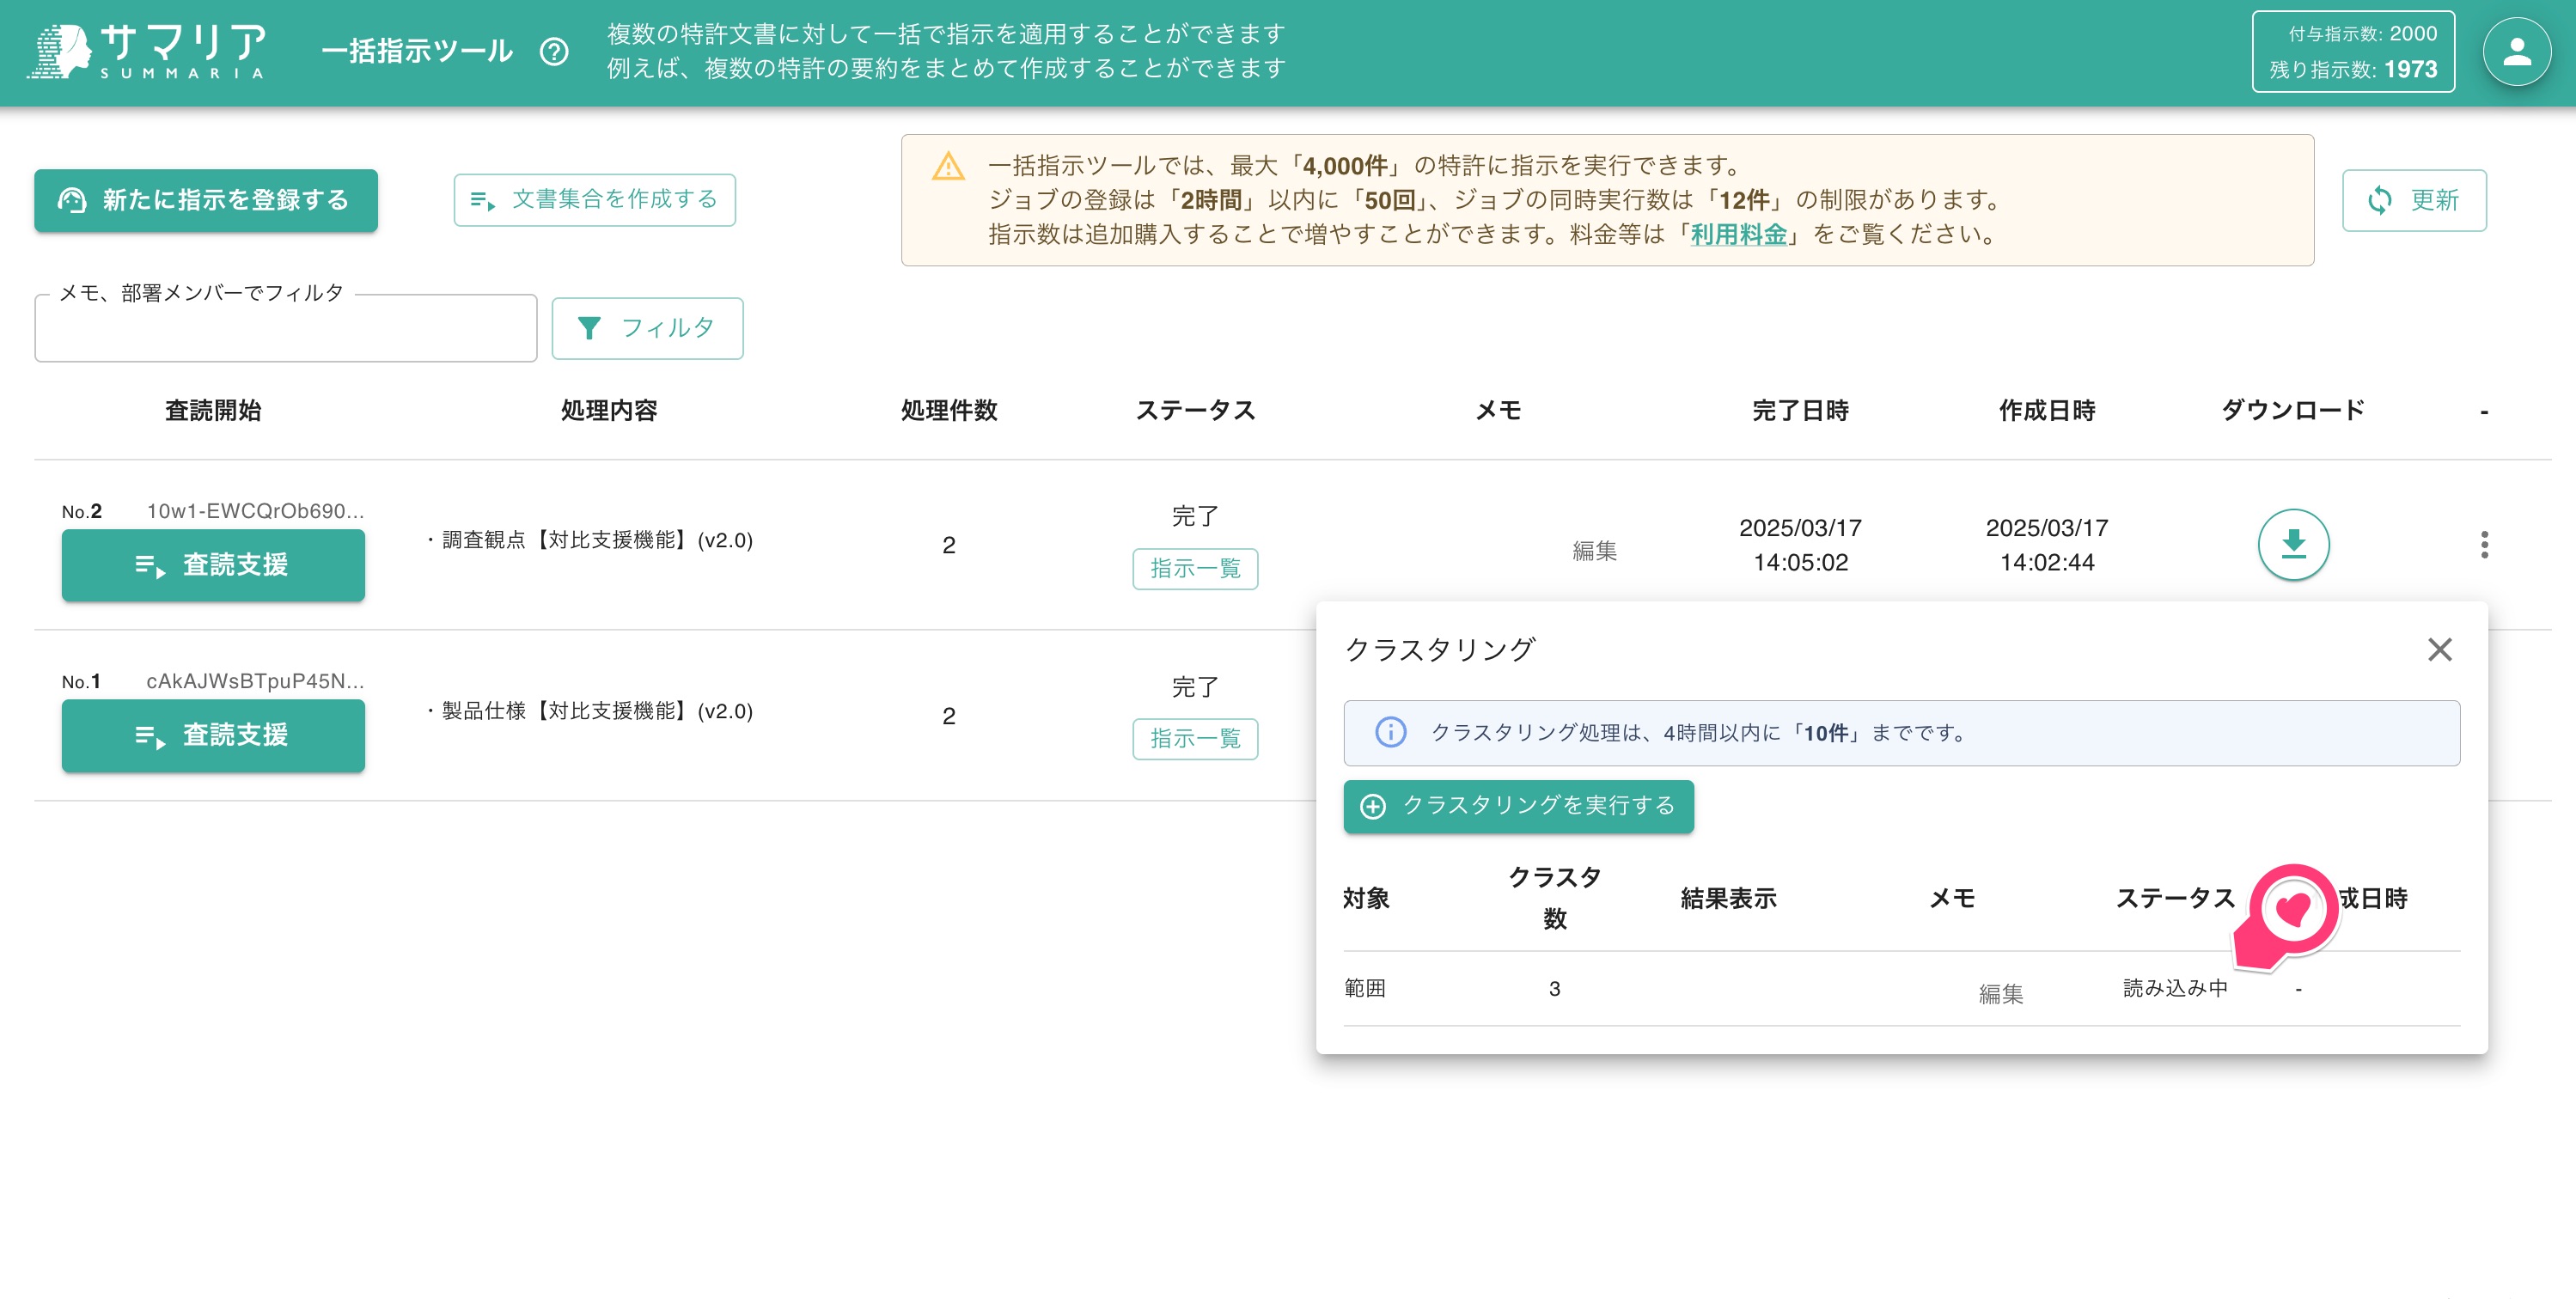Click 作成日時 column header
The image size is (2576, 1299).
(x=2047, y=410)
